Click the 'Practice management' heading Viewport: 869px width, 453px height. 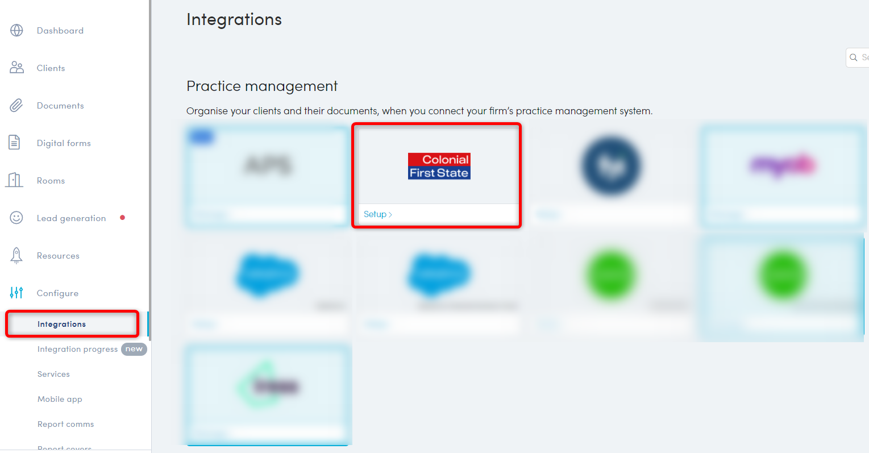pos(262,86)
